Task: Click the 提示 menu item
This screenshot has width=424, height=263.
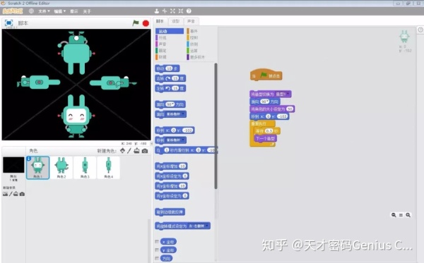Action: pyautogui.click(x=73, y=11)
